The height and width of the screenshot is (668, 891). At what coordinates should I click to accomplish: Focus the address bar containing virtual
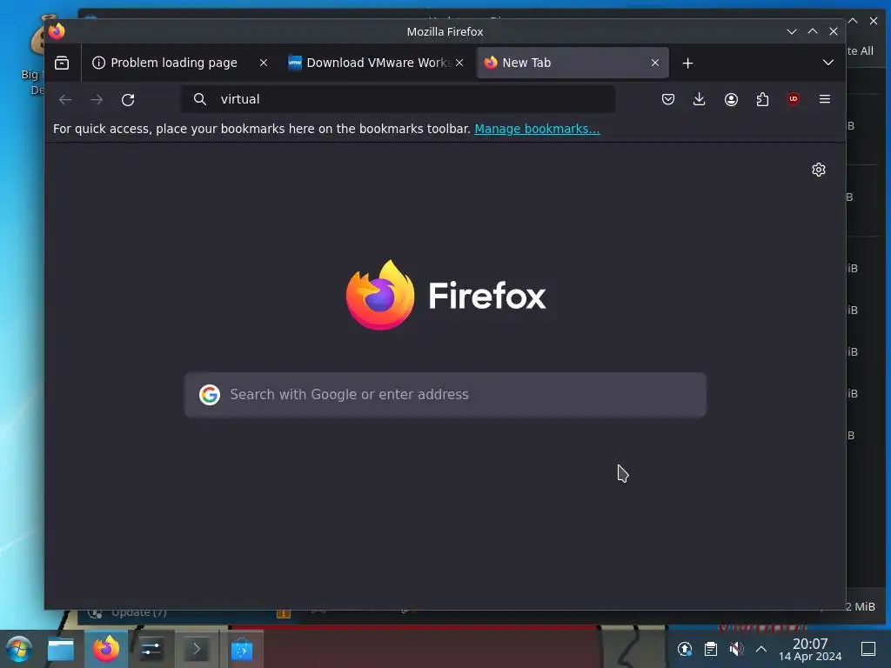[398, 99]
